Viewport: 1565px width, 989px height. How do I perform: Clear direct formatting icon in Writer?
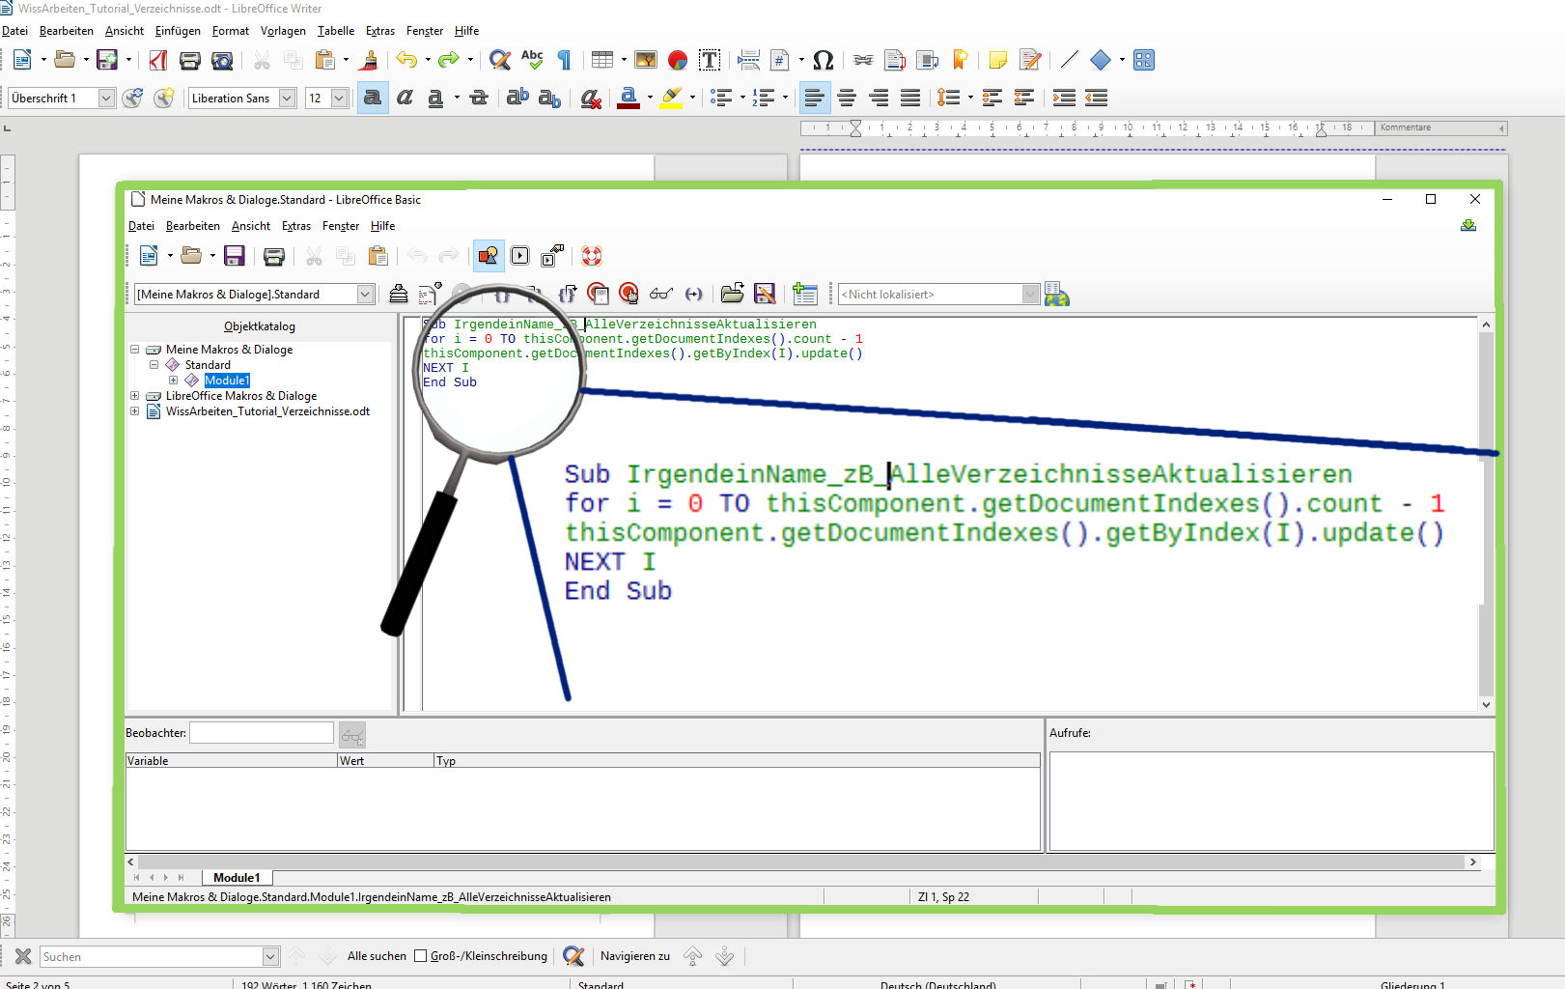click(x=591, y=98)
